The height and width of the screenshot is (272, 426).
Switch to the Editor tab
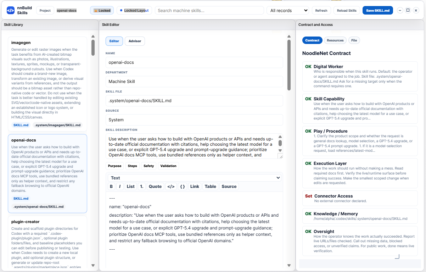point(114,41)
